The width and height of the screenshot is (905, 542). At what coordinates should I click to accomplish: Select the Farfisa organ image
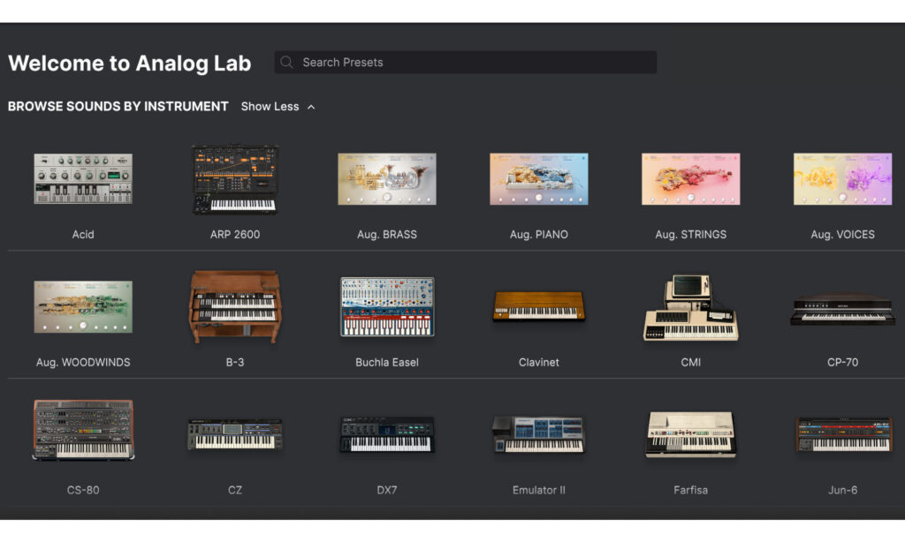[690, 434]
